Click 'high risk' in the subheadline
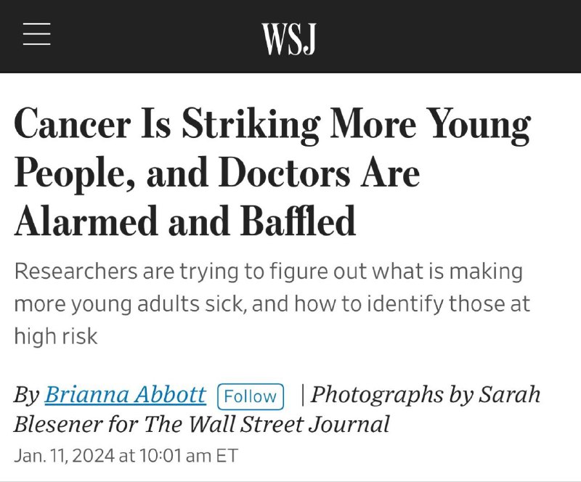The width and height of the screenshot is (581, 482). coord(56,336)
